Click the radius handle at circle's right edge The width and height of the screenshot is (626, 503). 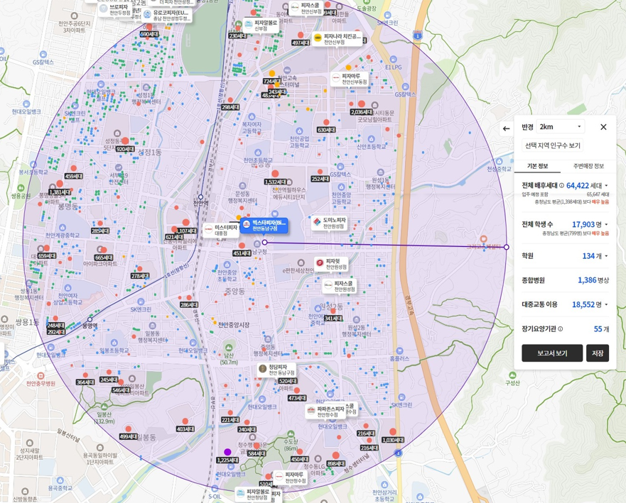click(507, 248)
